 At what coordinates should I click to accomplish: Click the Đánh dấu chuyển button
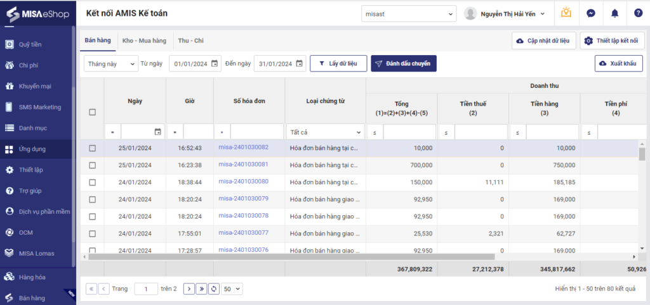point(404,64)
